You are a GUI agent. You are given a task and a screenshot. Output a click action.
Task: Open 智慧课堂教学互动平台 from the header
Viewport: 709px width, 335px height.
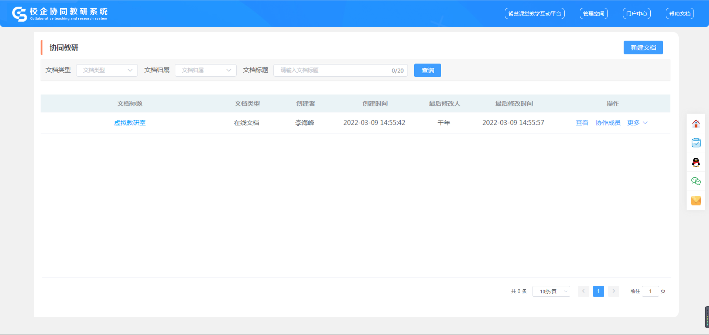(535, 14)
